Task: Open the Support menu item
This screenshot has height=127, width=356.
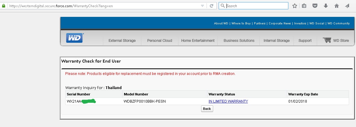Action: [x=305, y=41]
